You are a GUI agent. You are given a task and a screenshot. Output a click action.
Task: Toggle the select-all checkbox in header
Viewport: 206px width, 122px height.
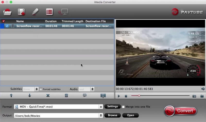(3, 21)
